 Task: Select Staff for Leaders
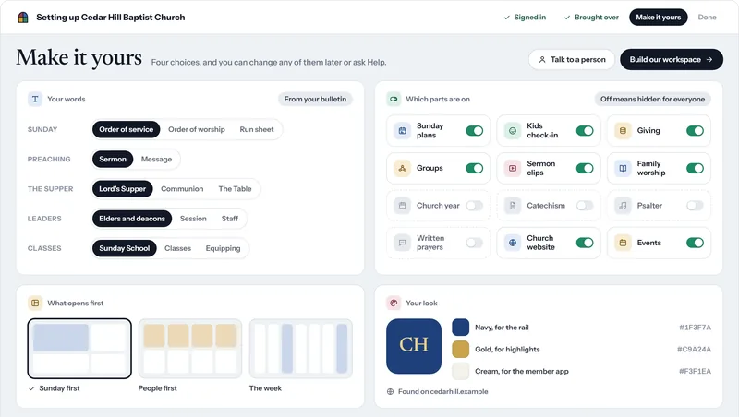(230, 219)
